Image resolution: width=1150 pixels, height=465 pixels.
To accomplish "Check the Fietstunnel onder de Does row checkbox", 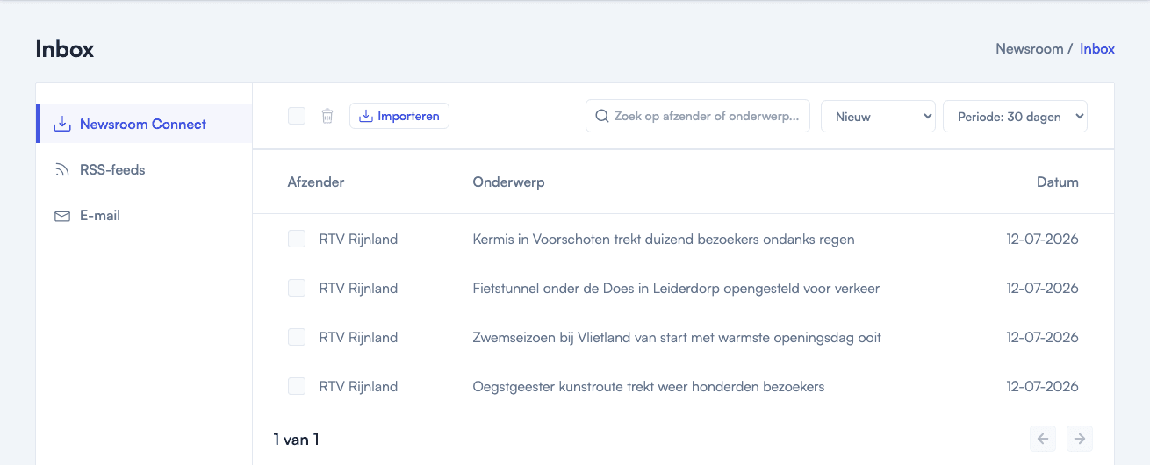I will pos(297,288).
